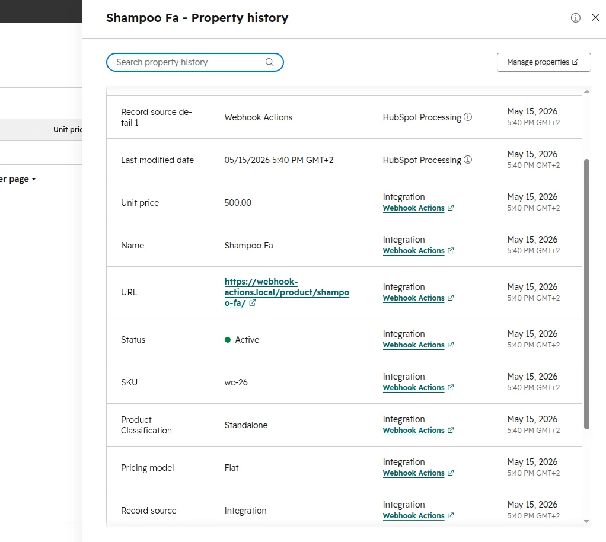The height and width of the screenshot is (542, 606).
Task: Click info icon beside Last modified date HubSpot Processing
Action: tap(468, 160)
